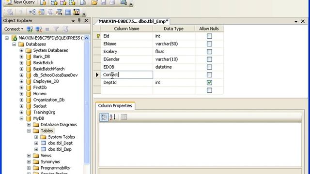This screenshot has width=310, height=174.
Task: Toggle Allow Nulls for EName column
Action: click(x=209, y=44)
